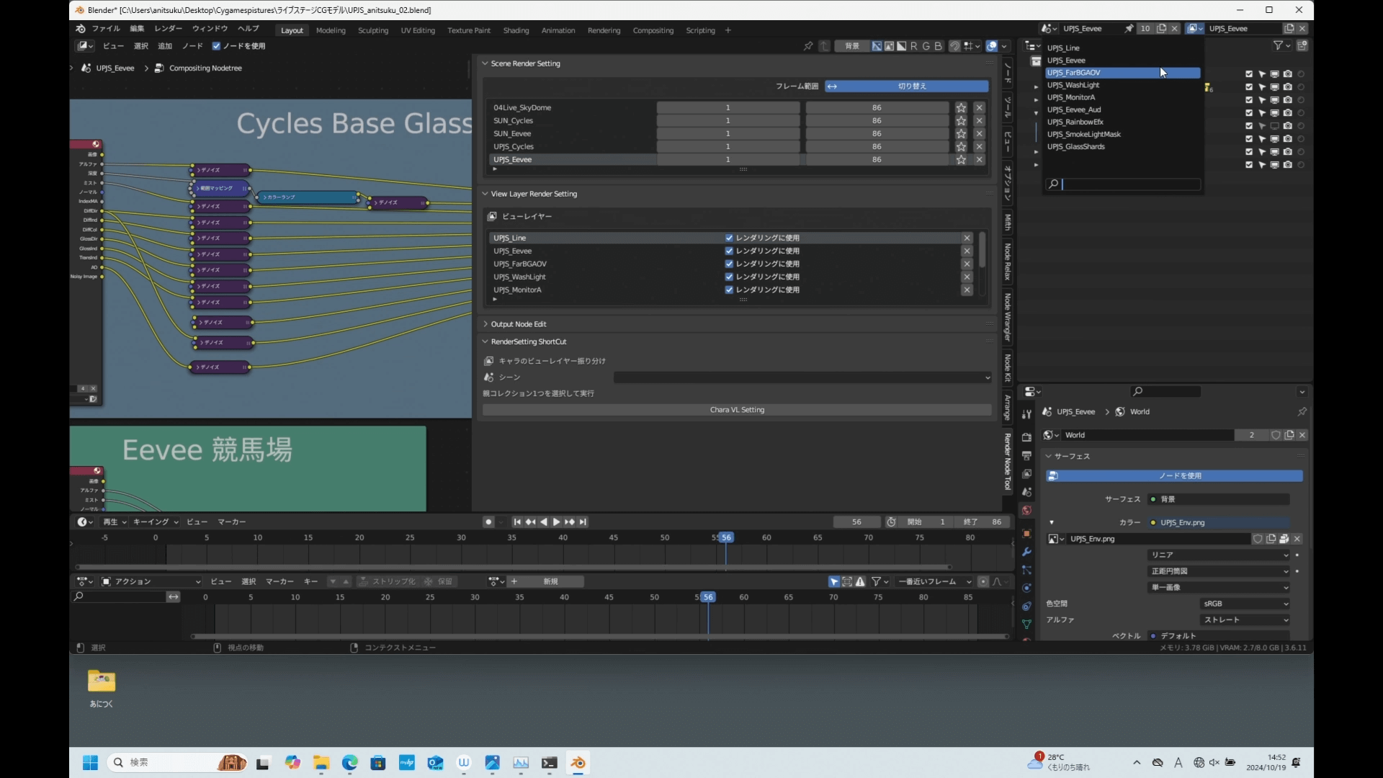Enable only selected filter in Dope Sheet
The image size is (1383, 778).
tap(833, 582)
